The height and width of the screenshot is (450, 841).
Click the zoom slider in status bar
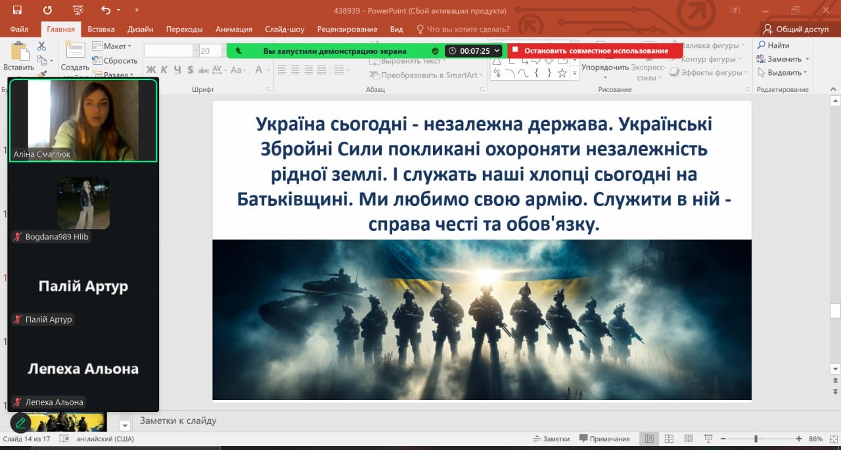point(756,438)
